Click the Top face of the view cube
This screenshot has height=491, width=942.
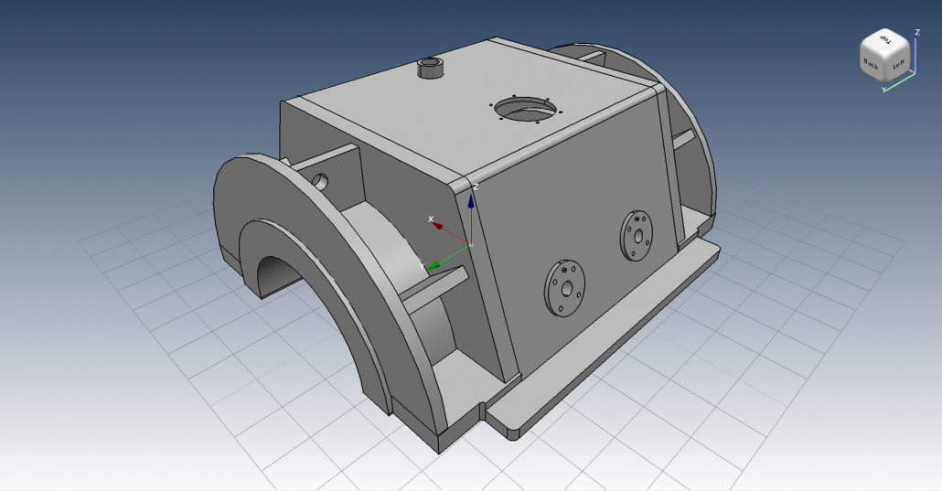pos(885,40)
